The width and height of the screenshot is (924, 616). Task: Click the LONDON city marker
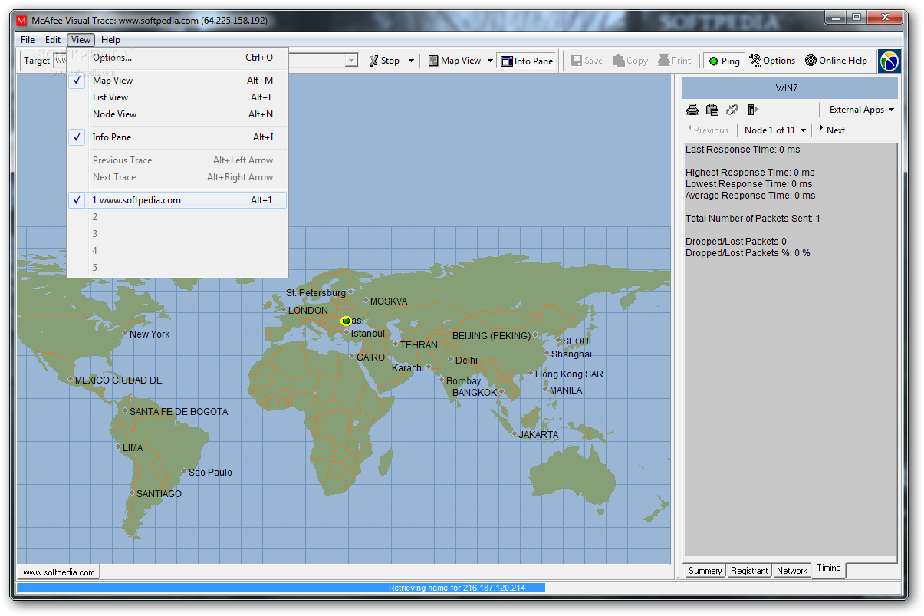point(284,310)
